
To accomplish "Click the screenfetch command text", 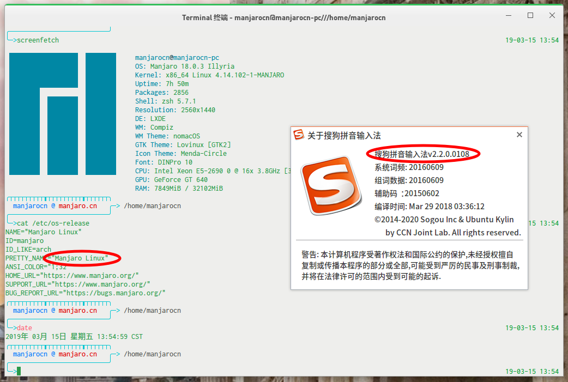I will click(x=38, y=40).
